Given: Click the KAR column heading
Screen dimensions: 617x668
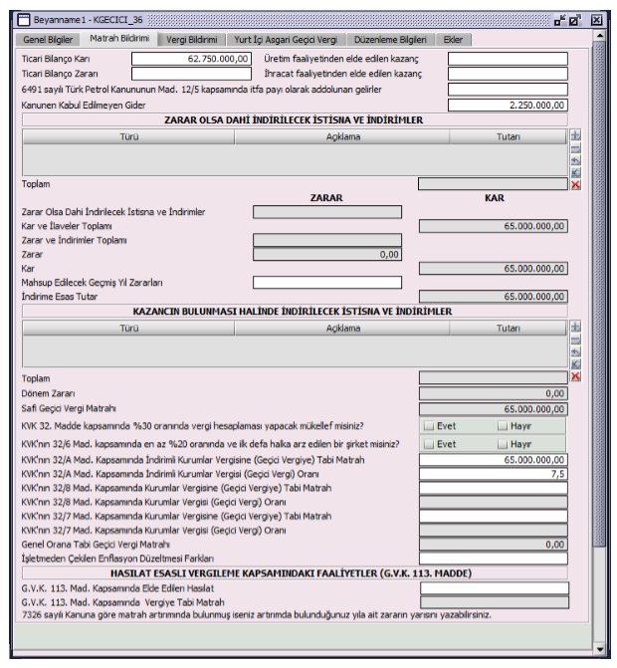Looking at the screenshot, I should click(x=494, y=198).
